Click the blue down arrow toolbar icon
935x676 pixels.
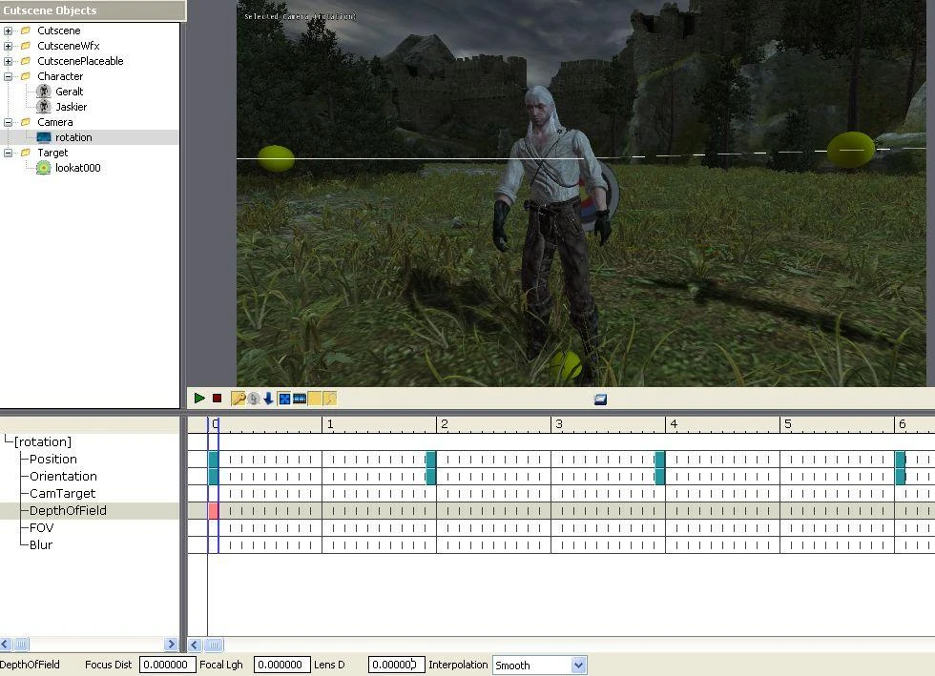pos(268,399)
